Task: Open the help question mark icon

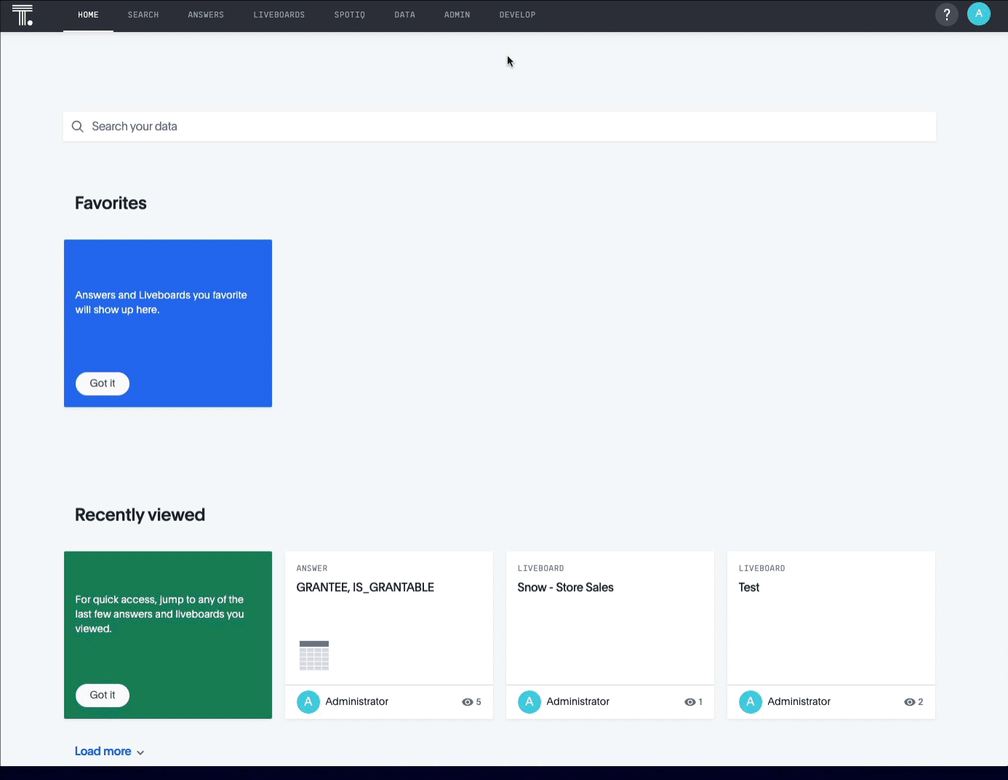Action: (x=946, y=15)
